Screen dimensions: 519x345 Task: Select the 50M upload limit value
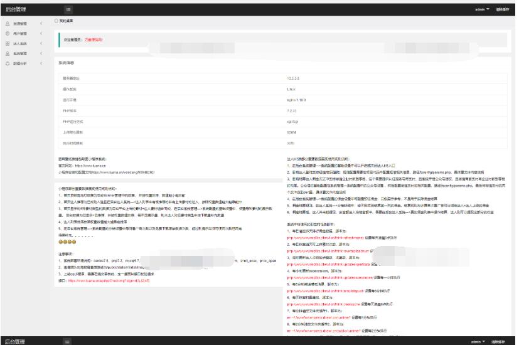point(291,132)
